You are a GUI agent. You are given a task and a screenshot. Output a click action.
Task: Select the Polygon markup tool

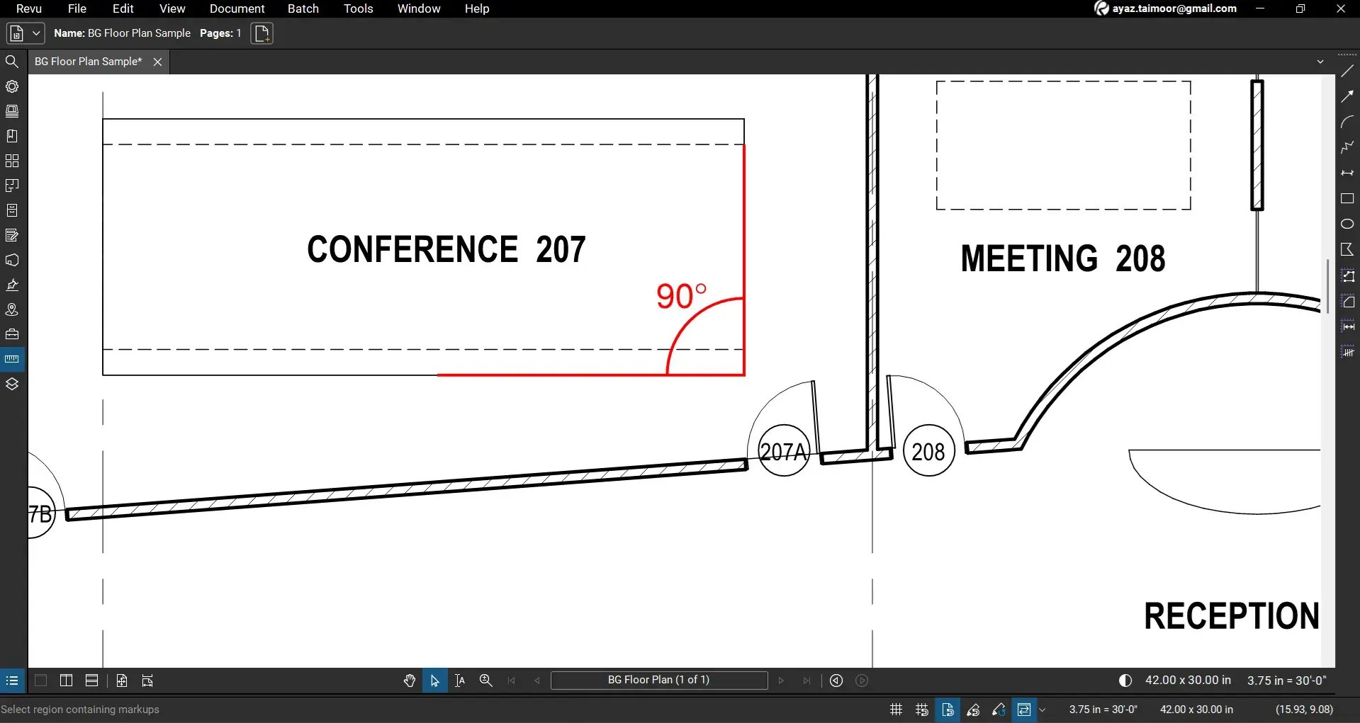pos(1347,249)
